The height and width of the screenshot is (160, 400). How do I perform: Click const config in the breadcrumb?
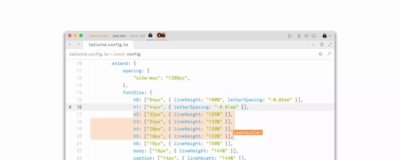point(127,54)
